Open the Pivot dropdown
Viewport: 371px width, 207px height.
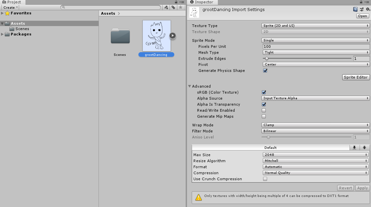coord(316,65)
